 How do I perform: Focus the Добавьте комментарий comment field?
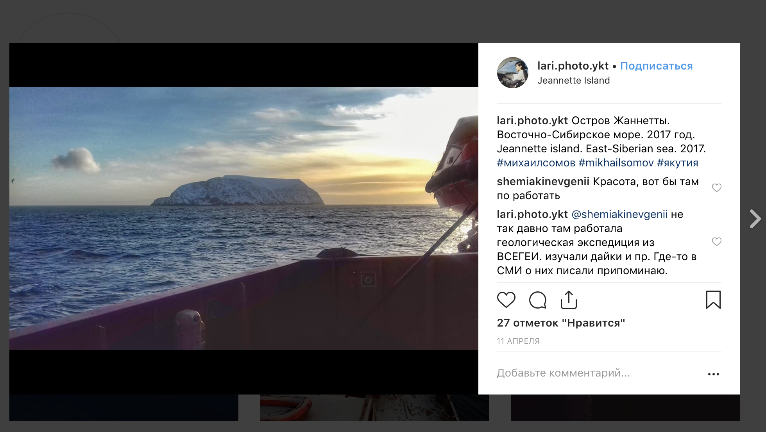coord(598,373)
